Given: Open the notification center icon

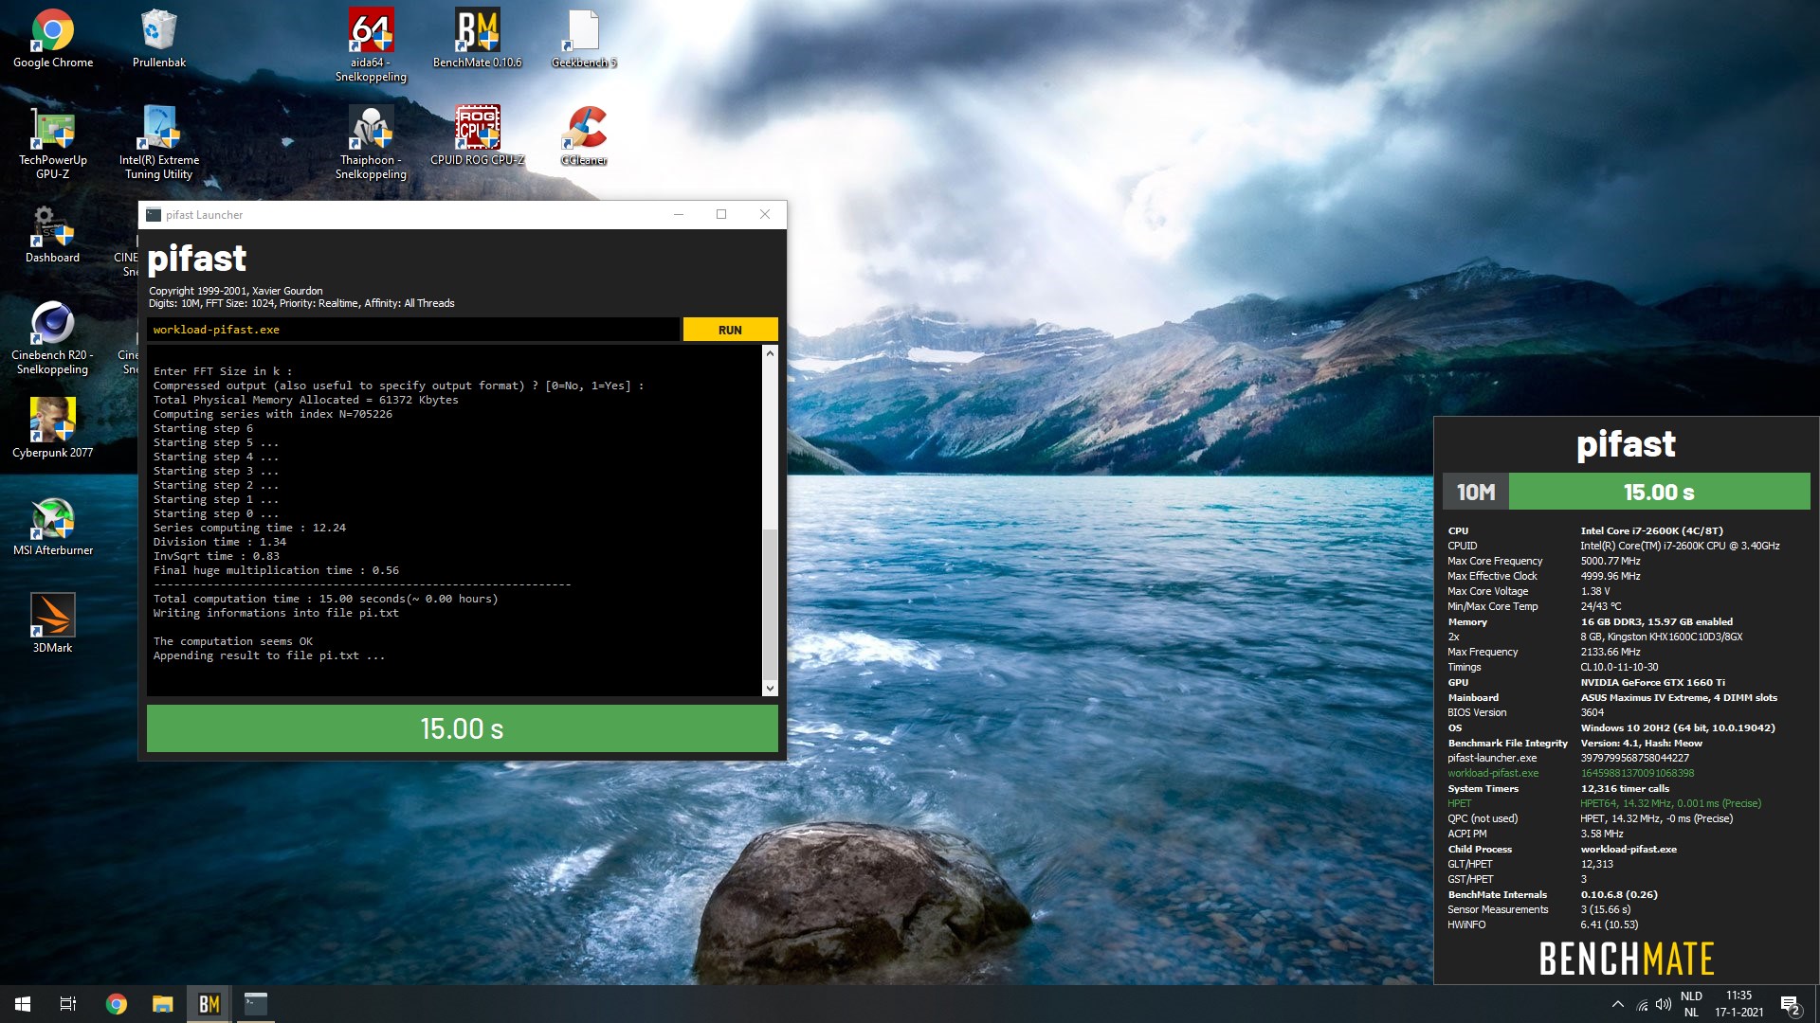Looking at the screenshot, I should [x=1790, y=1004].
